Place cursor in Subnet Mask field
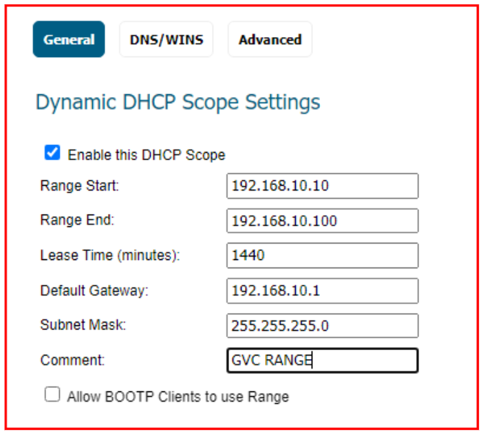The image size is (483, 434). tap(322, 326)
